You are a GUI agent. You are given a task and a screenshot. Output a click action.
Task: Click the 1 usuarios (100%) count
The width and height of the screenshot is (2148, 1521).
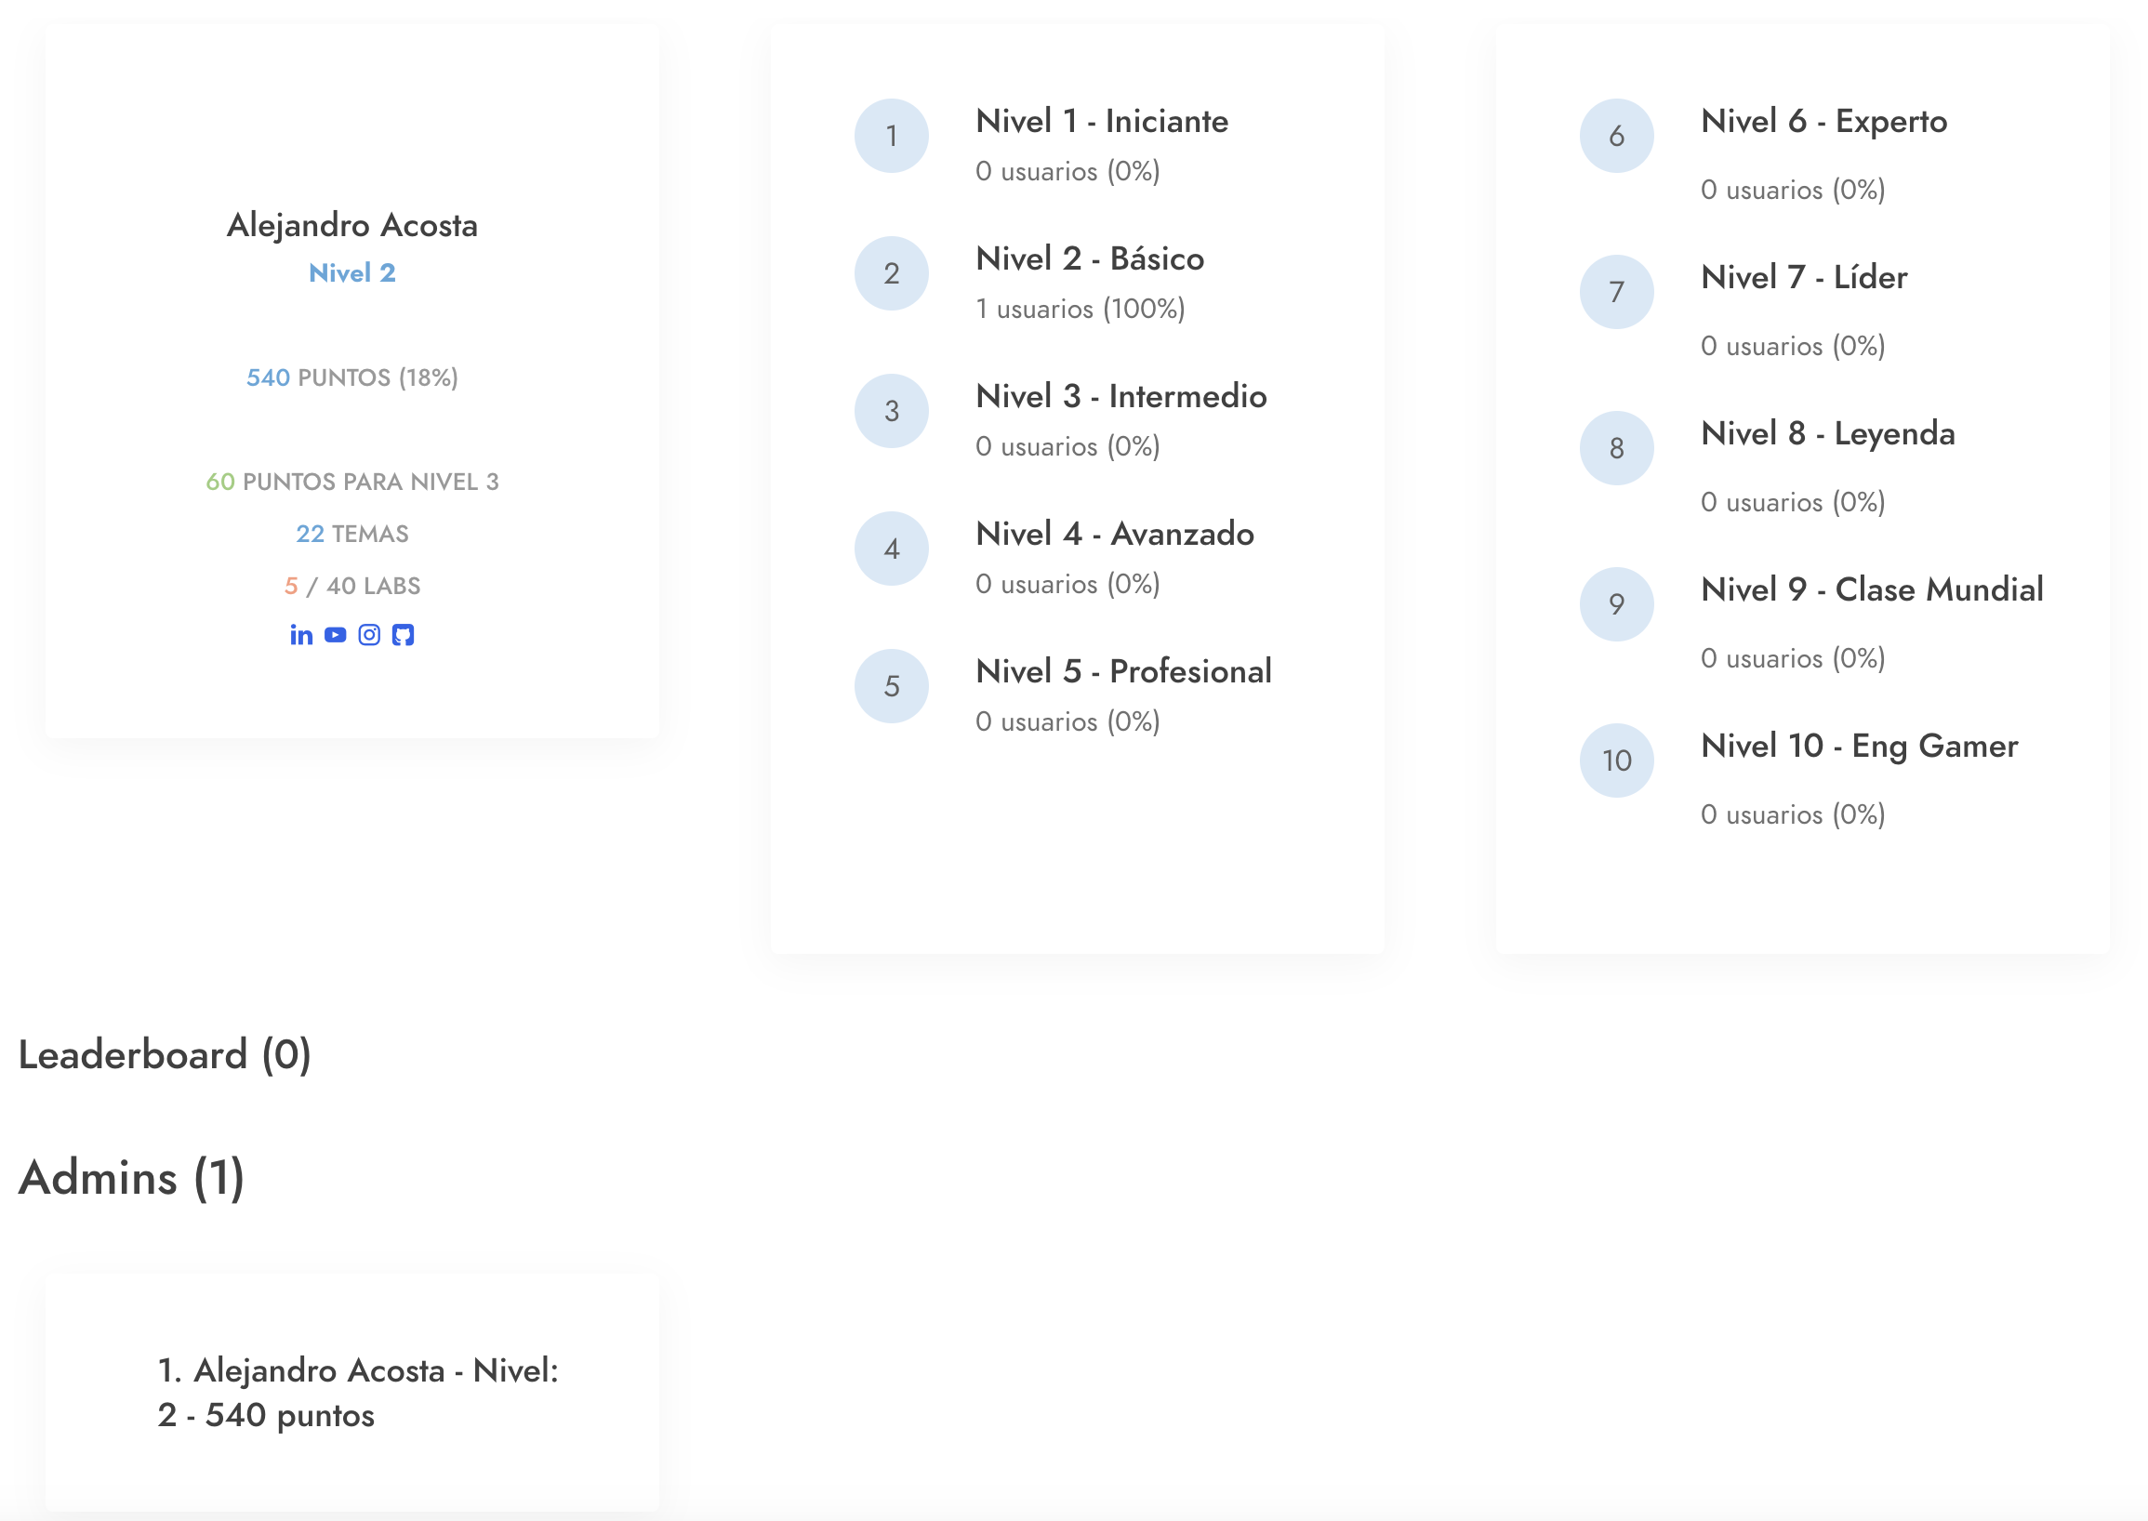pyautogui.click(x=1081, y=309)
